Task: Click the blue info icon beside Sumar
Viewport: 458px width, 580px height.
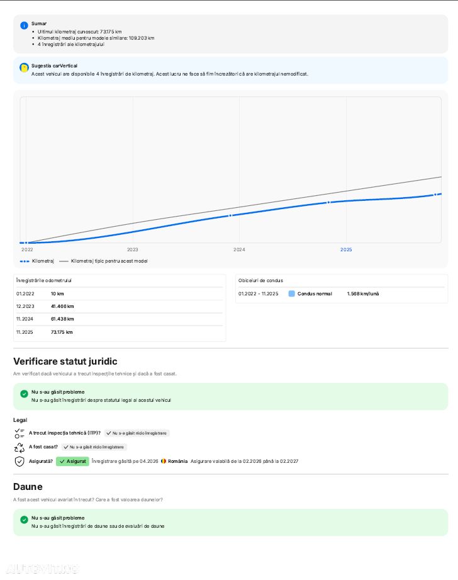Action: pos(24,25)
